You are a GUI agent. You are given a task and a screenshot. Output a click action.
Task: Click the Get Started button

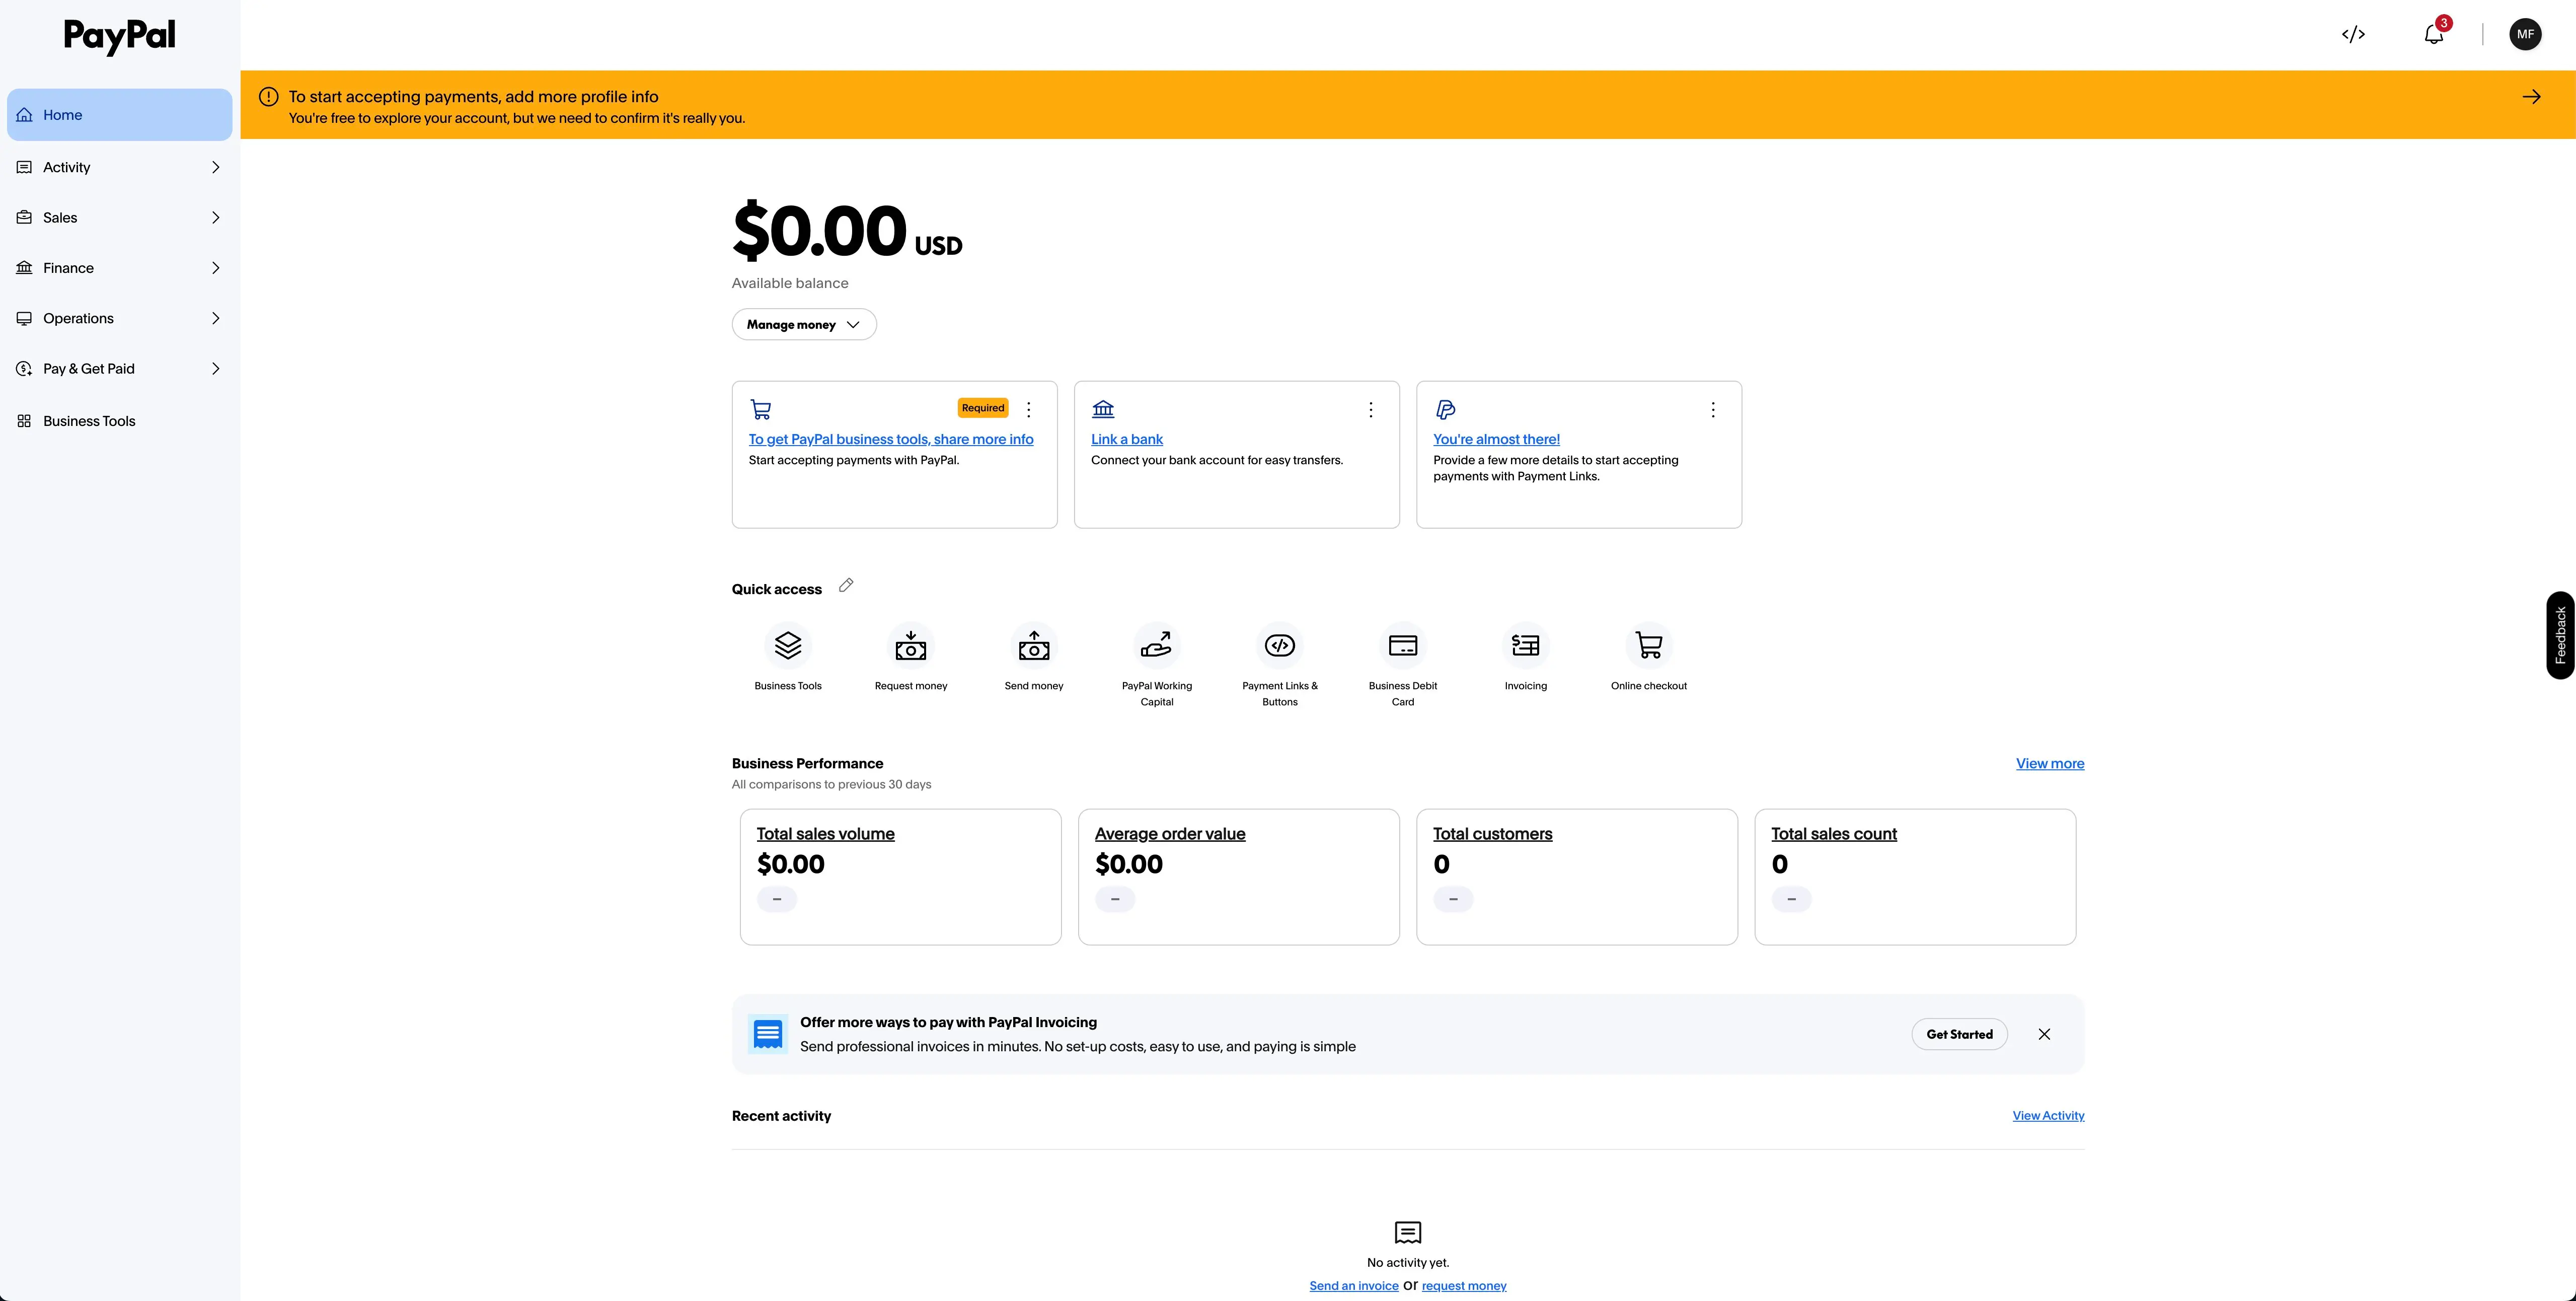click(1959, 1034)
